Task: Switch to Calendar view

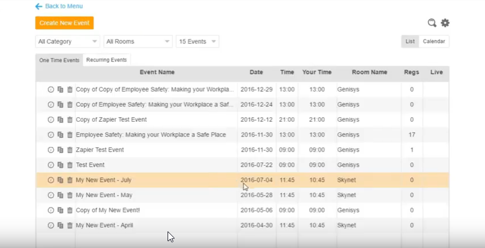Action: [x=434, y=42]
